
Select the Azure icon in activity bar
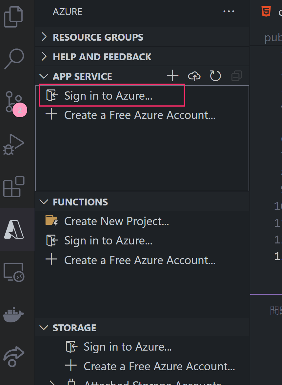tap(14, 230)
